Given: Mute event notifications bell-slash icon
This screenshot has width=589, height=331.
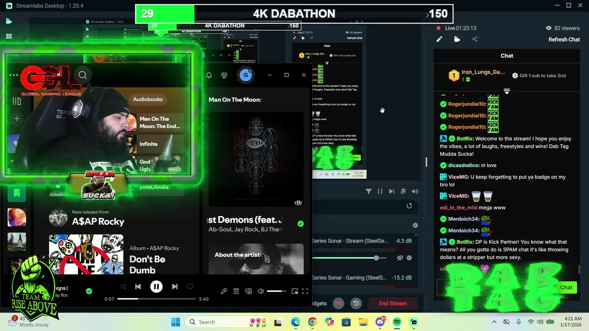Looking at the screenshot, I should (x=403, y=191).
